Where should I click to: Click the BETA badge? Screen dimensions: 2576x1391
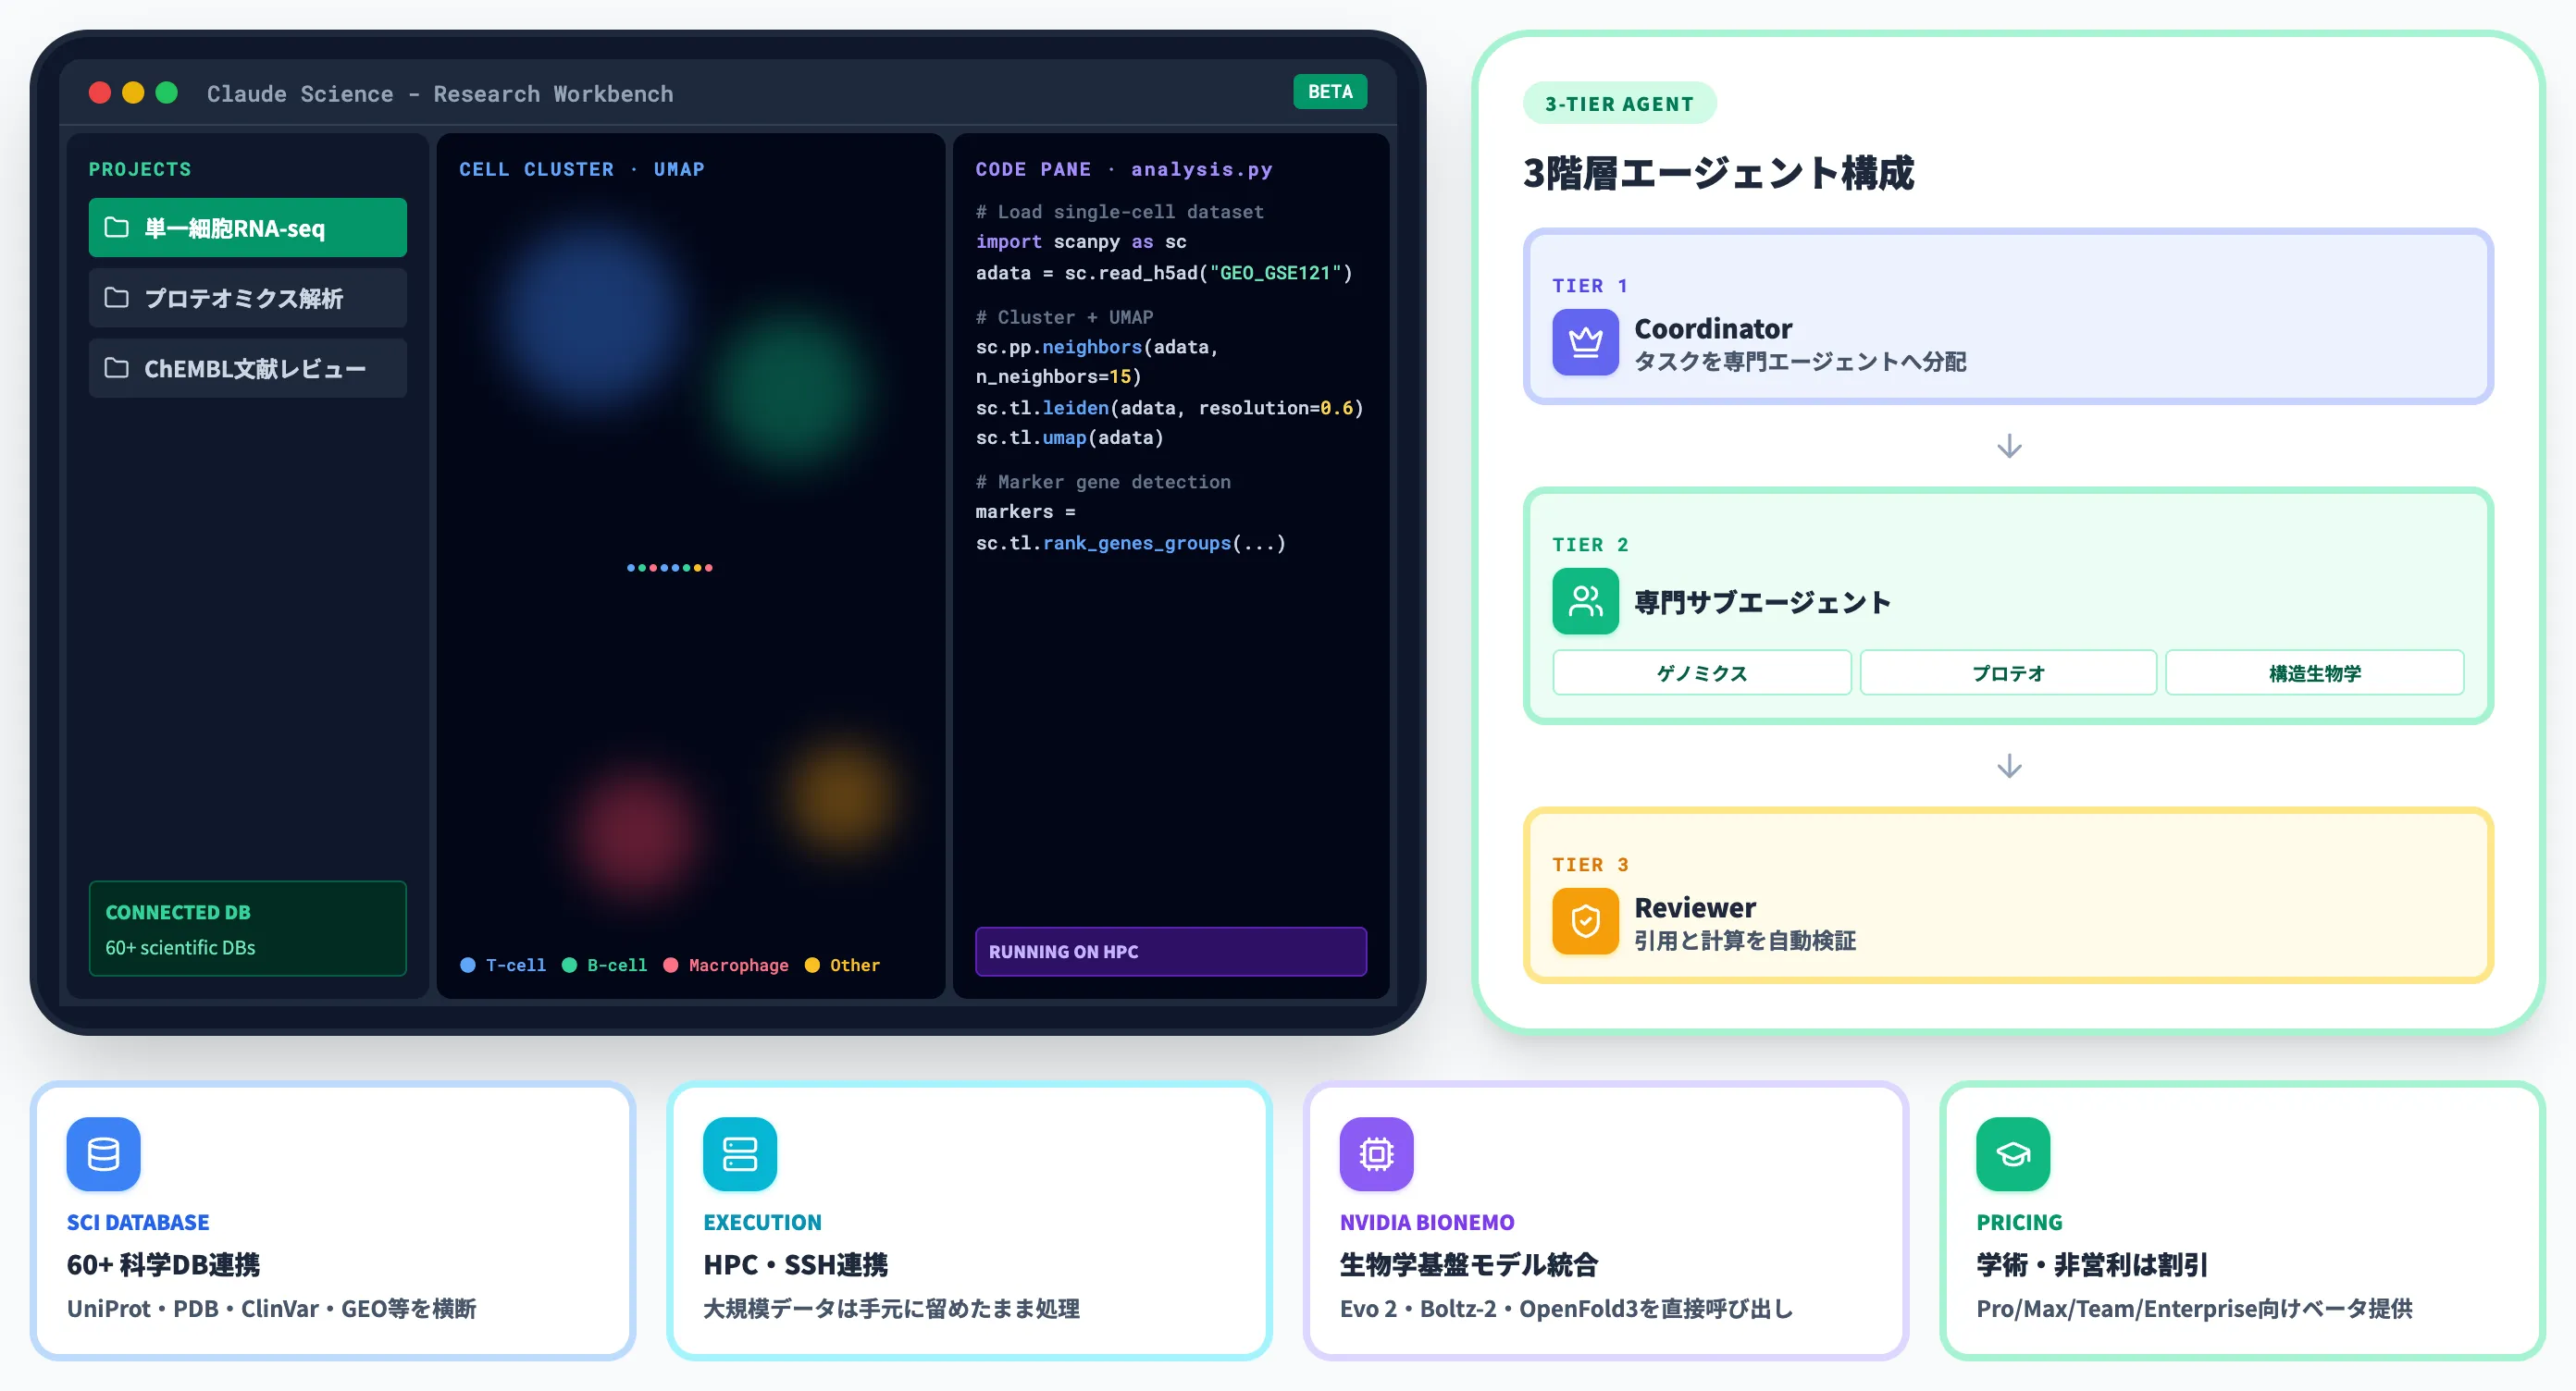[1330, 92]
